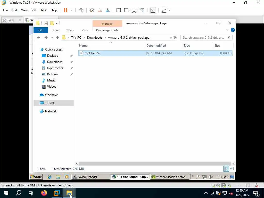Viewport: 264px width, 198px height.
Task: Click the Properties quick access icon
Action: click(x=46, y=23)
